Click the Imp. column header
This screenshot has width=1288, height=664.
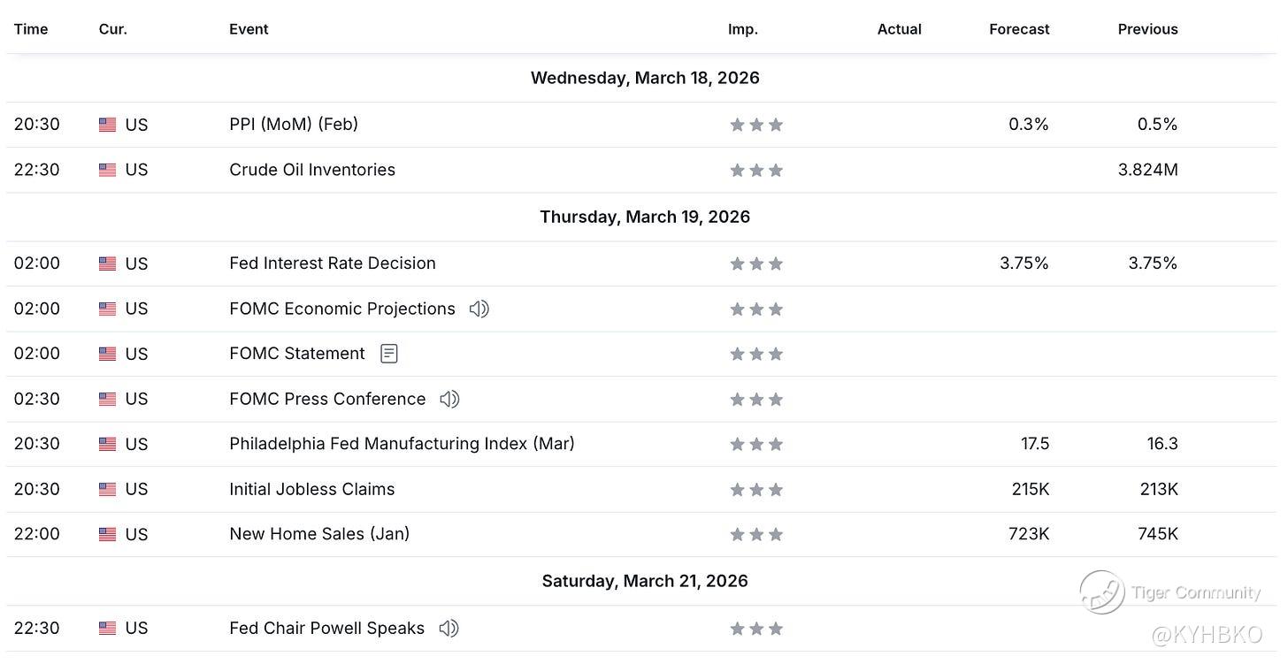743,29
